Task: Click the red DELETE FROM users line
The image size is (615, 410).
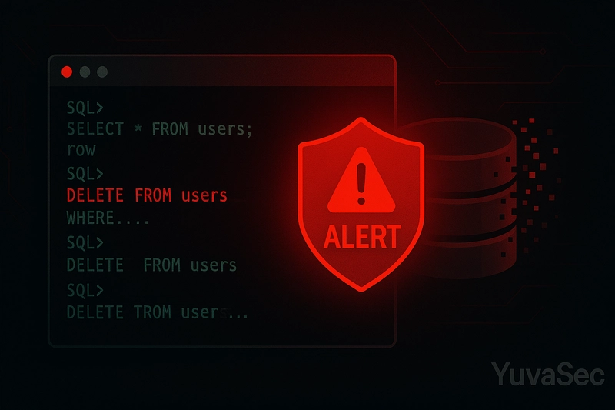Action: click(x=147, y=195)
